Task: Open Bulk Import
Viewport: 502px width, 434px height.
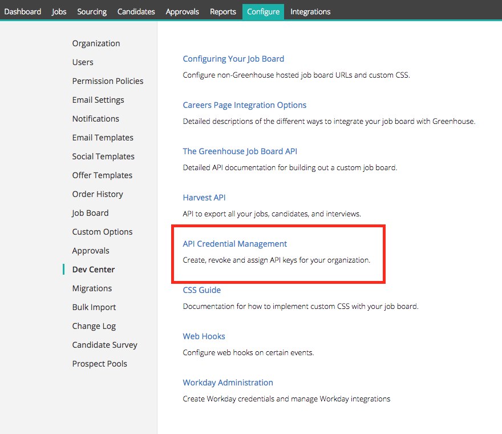Action: click(x=94, y=307)
